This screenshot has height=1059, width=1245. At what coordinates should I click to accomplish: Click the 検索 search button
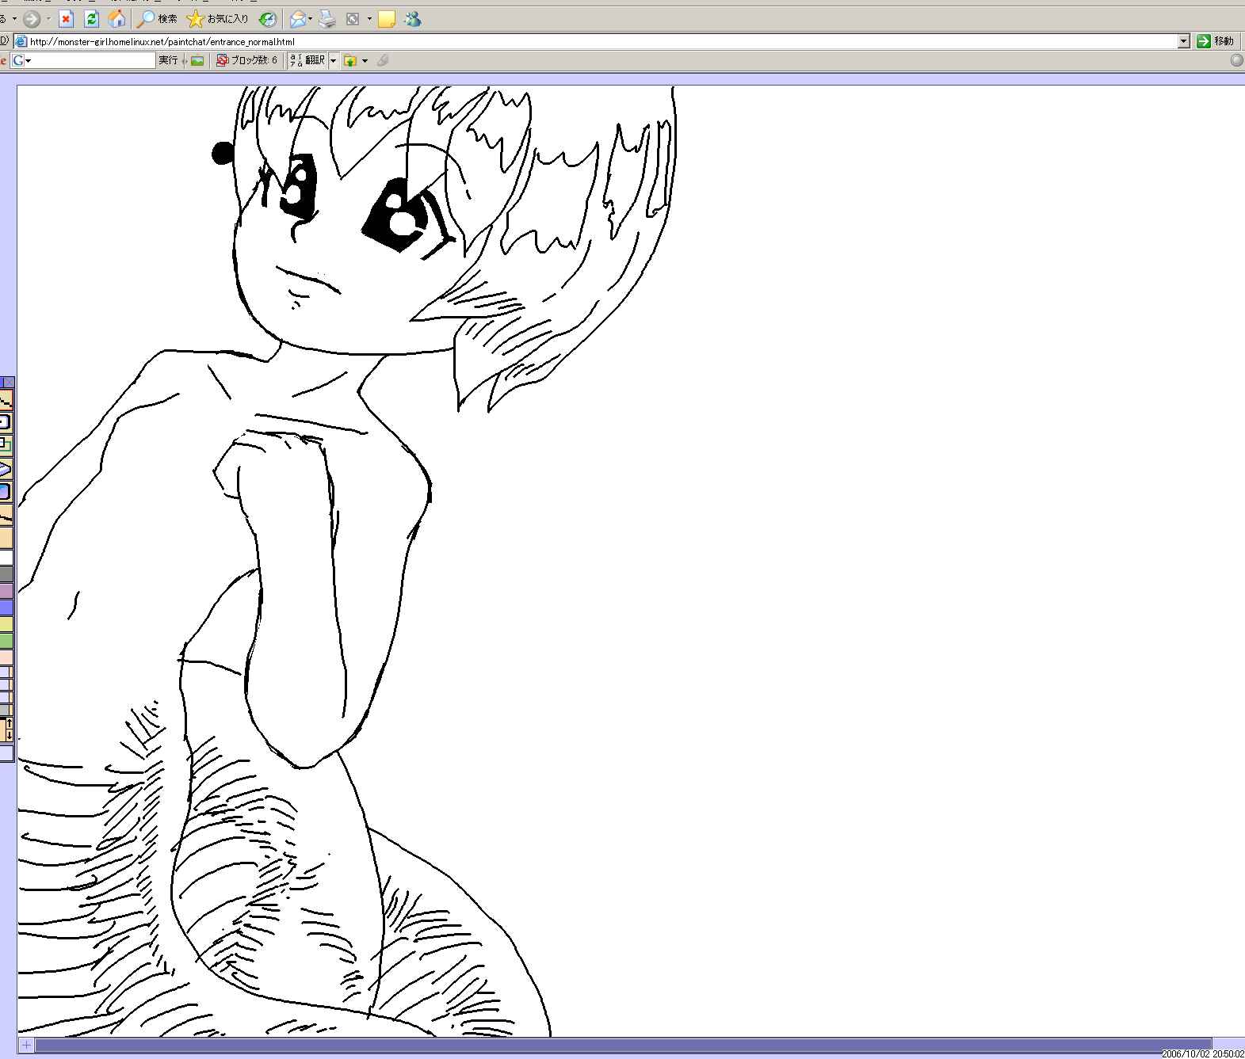coord(157,19)
